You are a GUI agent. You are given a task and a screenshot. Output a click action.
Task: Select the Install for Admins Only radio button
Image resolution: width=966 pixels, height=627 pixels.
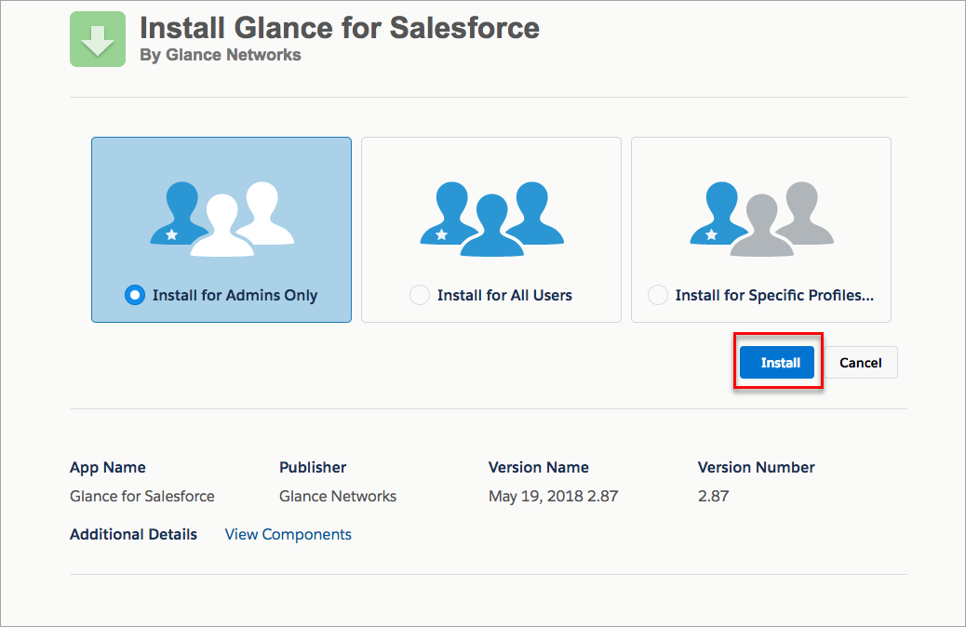[x=135, y=295]
